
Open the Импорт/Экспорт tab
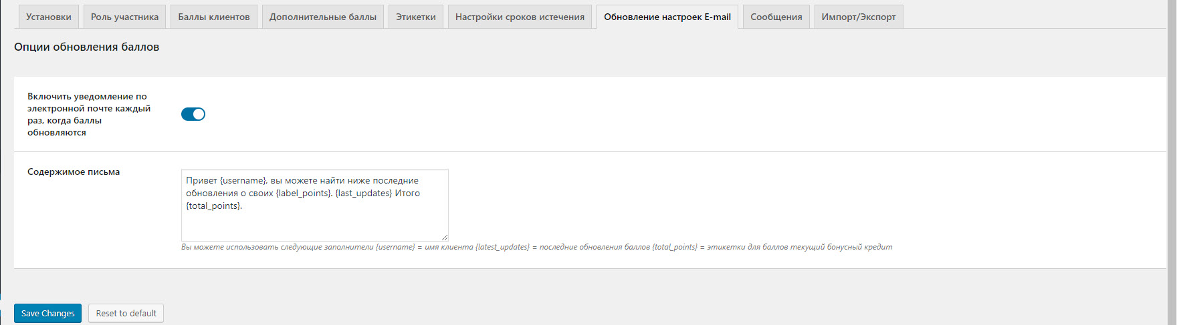(x=858, y=17)
